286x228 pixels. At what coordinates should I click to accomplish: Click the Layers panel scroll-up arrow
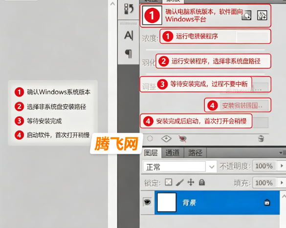pyautogui.click(x=284, y=196)
